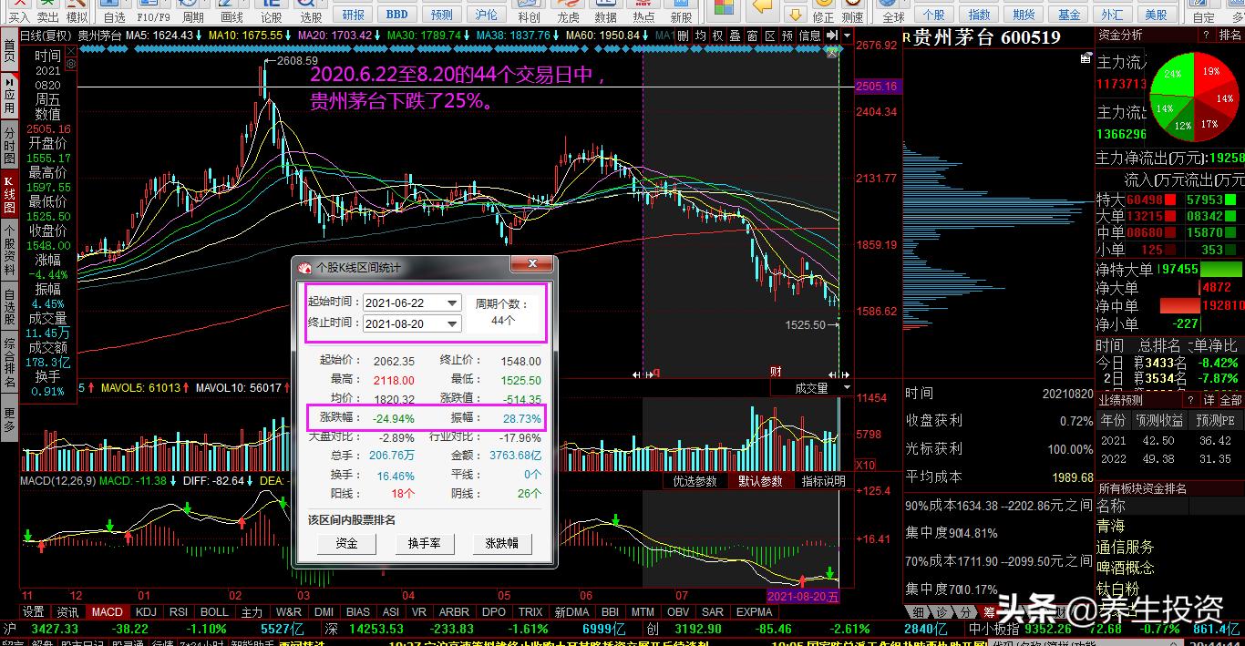Click the 研报 research report button

[353, 15]
